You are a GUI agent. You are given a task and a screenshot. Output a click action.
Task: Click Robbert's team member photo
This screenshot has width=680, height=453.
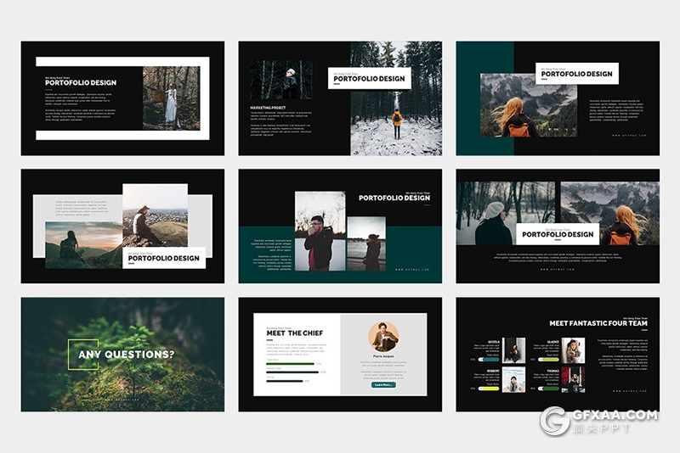coord(513,379)
